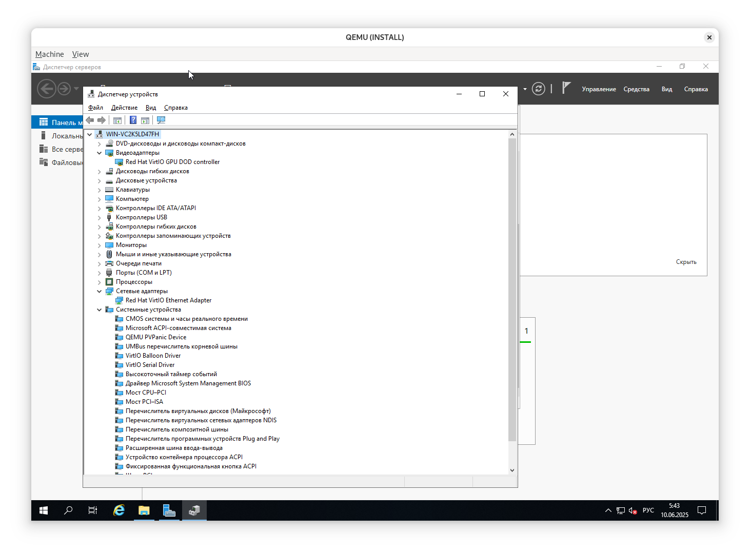Collapse the WIN-VC2K5LD47FH root node
This screenshot has height=555, width=750.
(90, 134)
